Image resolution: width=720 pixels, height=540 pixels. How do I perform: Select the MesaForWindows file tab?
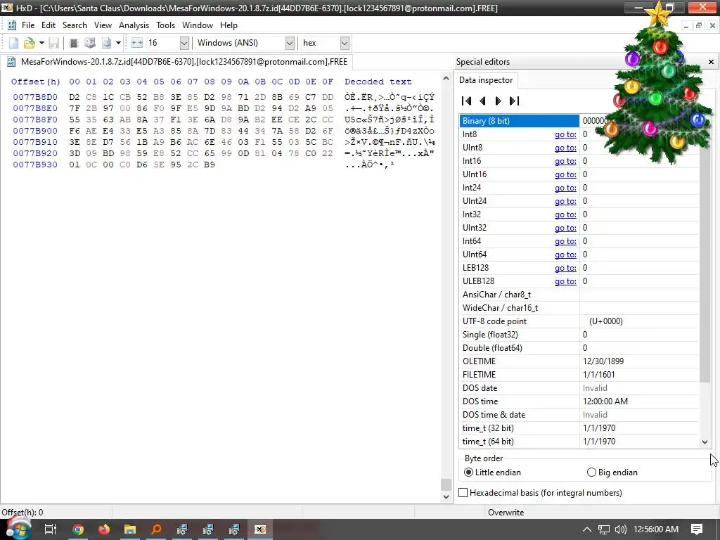coord(177,62)
